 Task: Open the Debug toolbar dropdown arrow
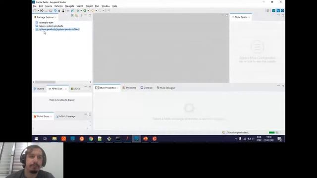tap(81, 10)
